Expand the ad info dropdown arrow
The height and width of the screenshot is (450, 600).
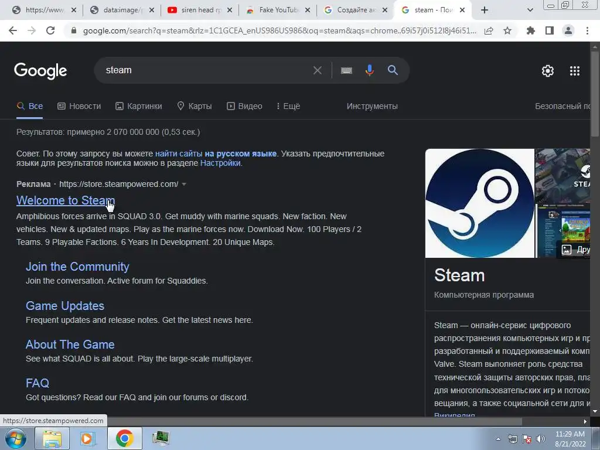click(184, 185)
